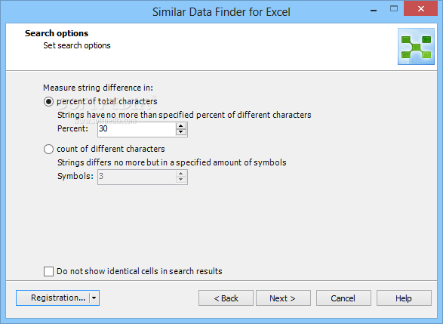
Task: Cancel the search wizard
Action: tap(343, 298)
